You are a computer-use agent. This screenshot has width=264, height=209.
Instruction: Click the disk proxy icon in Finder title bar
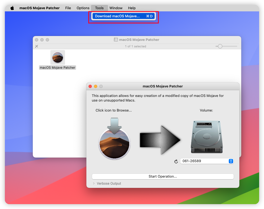116,40
